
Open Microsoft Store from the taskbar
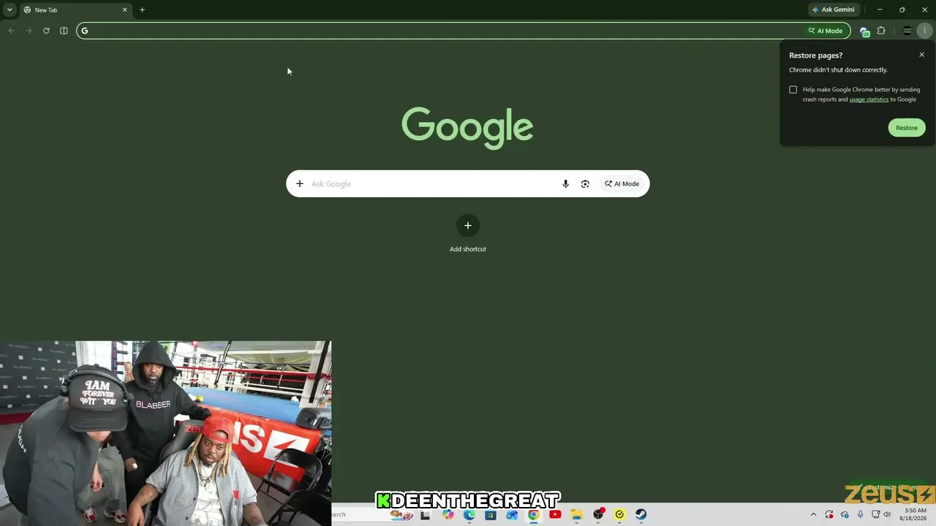click(x=490, y=514)
